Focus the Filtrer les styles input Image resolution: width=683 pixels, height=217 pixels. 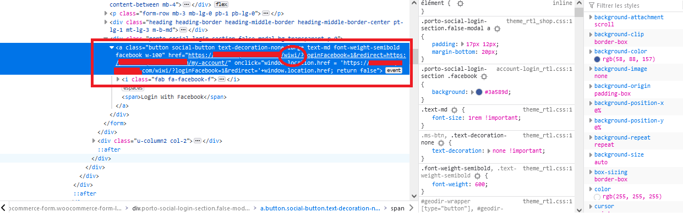tap(633, 5)
